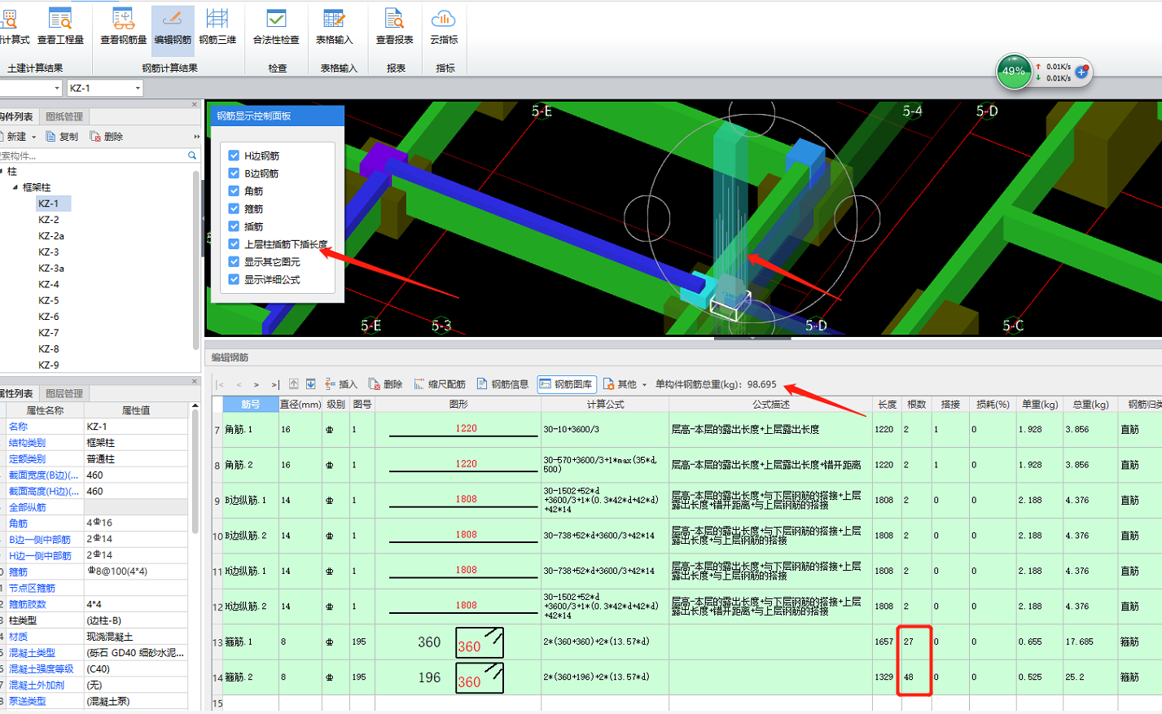Image resolution: width=1162 pixels, height=714 pixels.
Task: Open 查看报表 report viewer
Action: coord(394,25)
